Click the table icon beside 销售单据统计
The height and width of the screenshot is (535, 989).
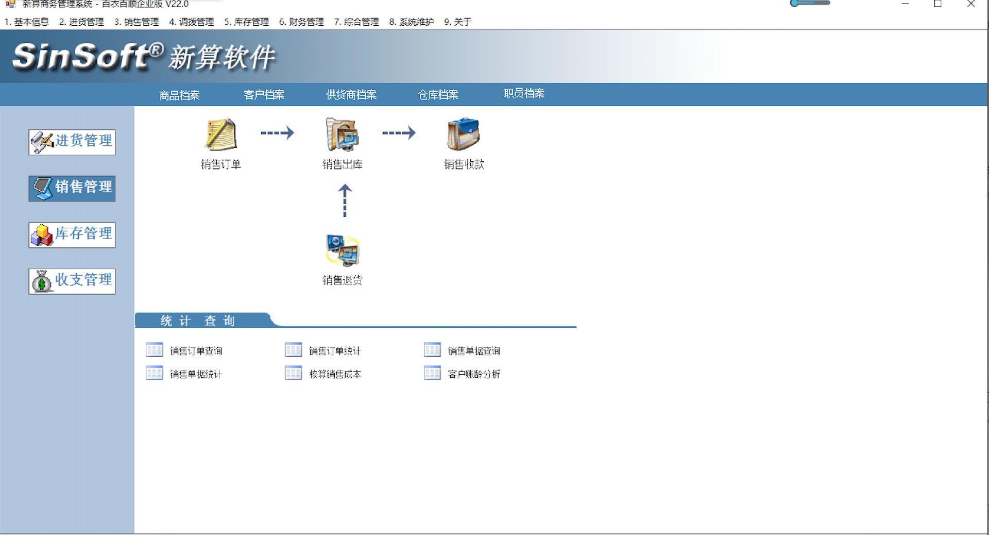click(x=155, y=373)
